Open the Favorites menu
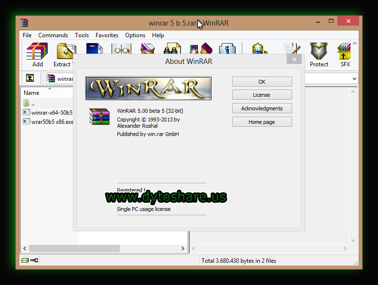 pyautogui.click(x=107, y=35)
